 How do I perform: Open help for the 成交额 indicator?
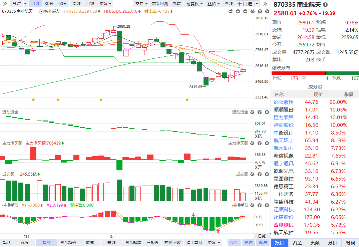[259, 174]
